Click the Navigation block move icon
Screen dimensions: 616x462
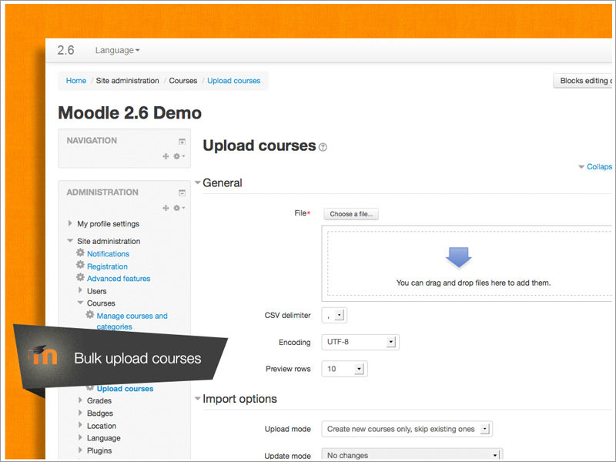[166, 156]
